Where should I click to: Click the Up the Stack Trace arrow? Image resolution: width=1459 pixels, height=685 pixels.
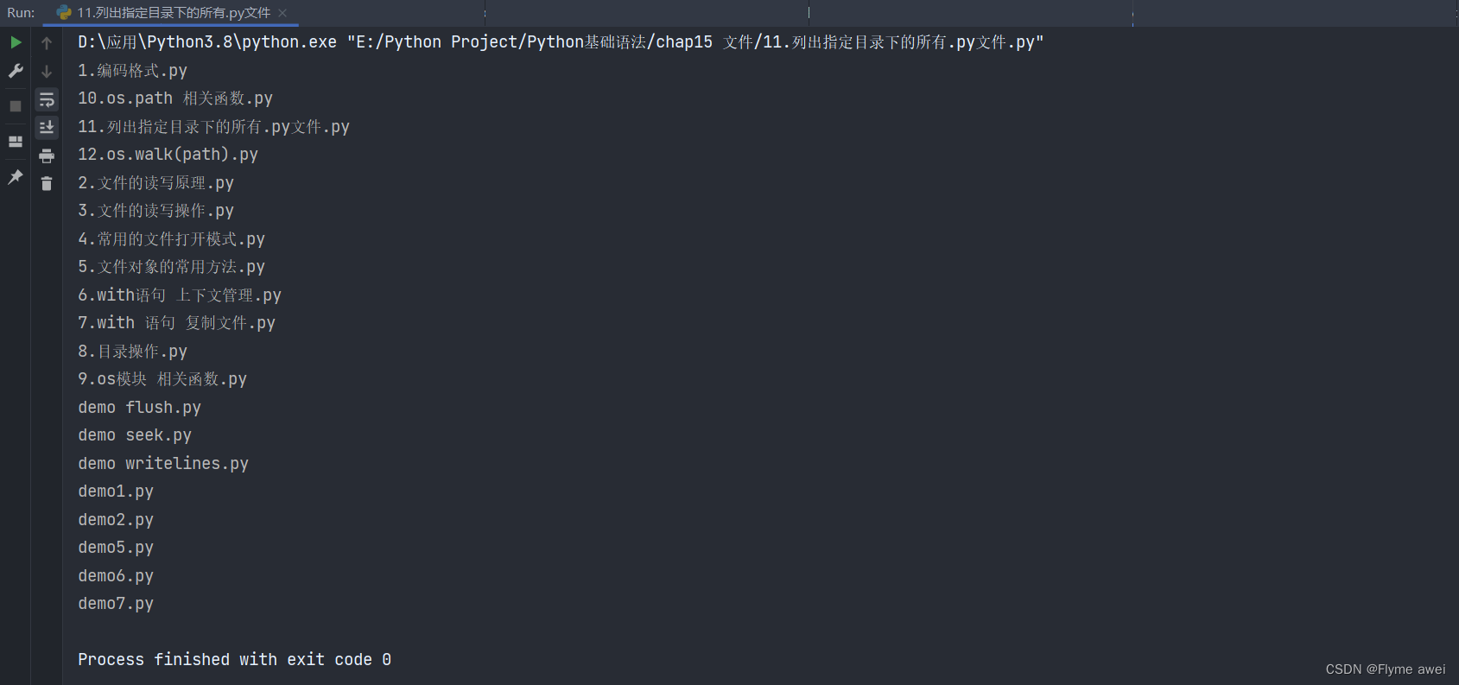coord(47,42)
